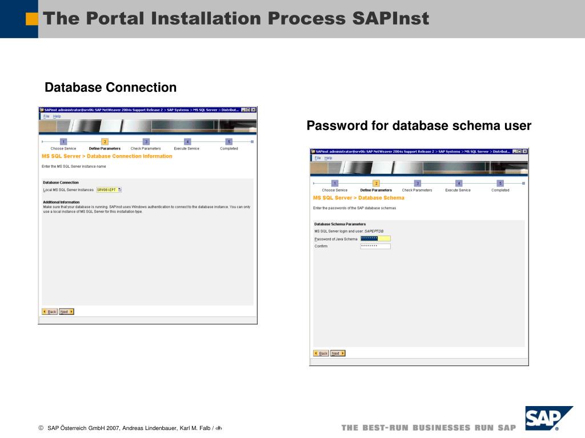Maximize the Database Connection SAPinst window

coord(249,110)
